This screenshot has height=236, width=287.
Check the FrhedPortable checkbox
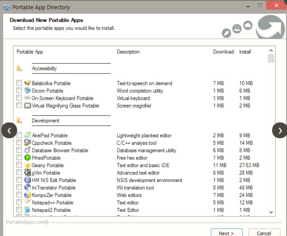tap(19, 157)
